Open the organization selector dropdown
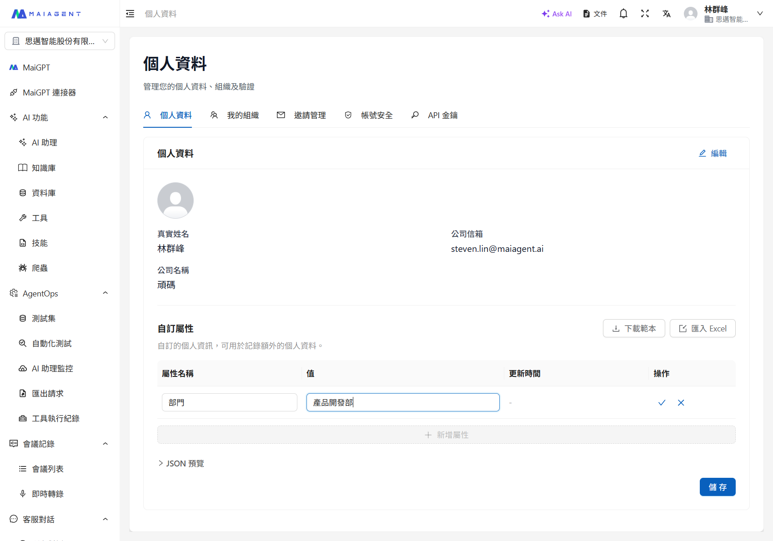773x541 pixels. pos(60,41)
